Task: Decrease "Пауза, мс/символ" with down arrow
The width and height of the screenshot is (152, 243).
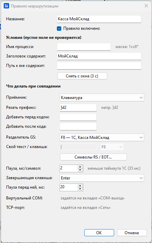Action: [80, 170]
